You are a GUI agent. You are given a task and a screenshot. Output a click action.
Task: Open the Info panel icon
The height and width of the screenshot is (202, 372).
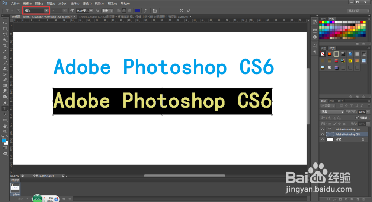tap(315, 37)
